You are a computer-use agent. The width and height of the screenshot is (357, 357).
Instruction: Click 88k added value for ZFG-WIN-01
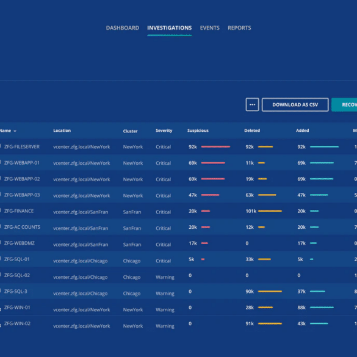301,308
